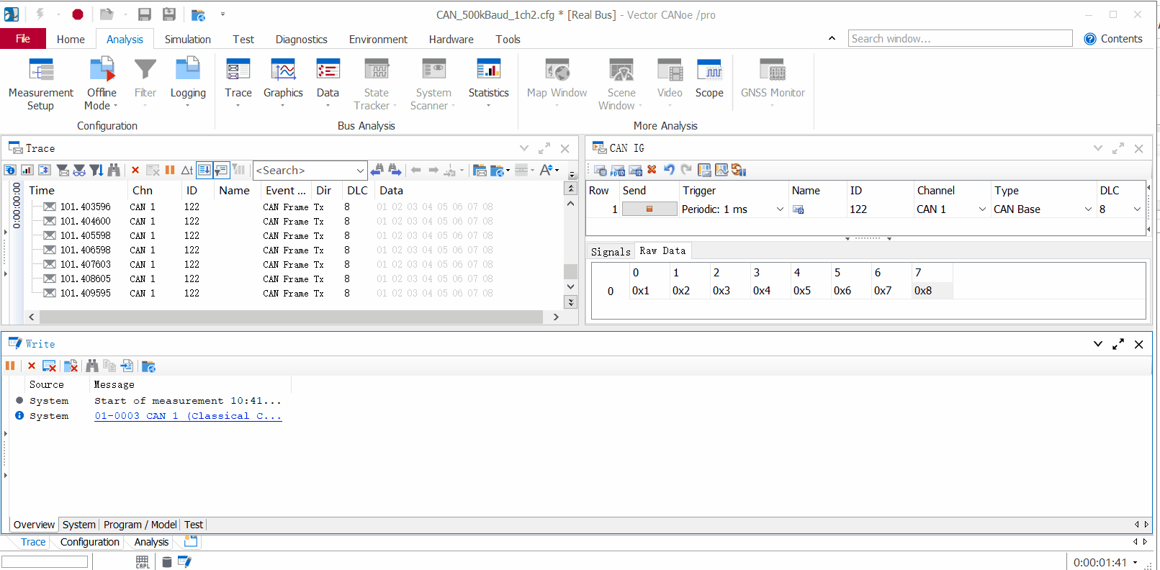
Task: Open Logging configuration in ribbon
Action: pos(188,83)
